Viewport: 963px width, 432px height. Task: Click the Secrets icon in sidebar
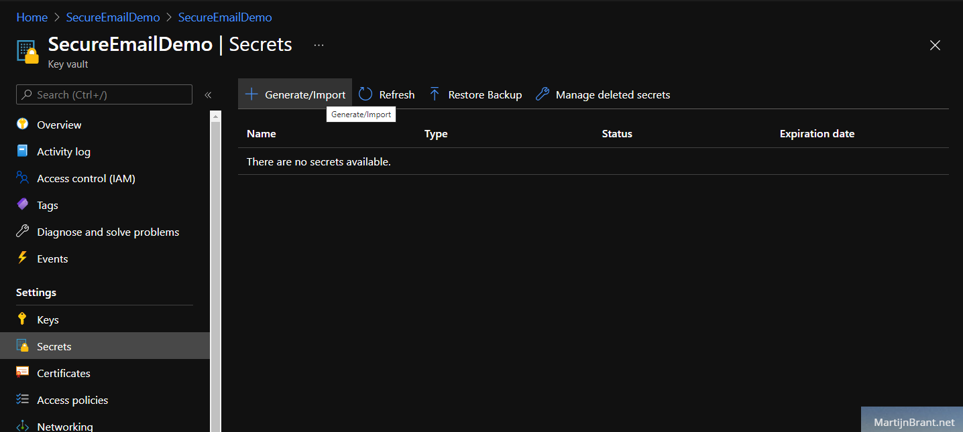(x=23, y=346)
